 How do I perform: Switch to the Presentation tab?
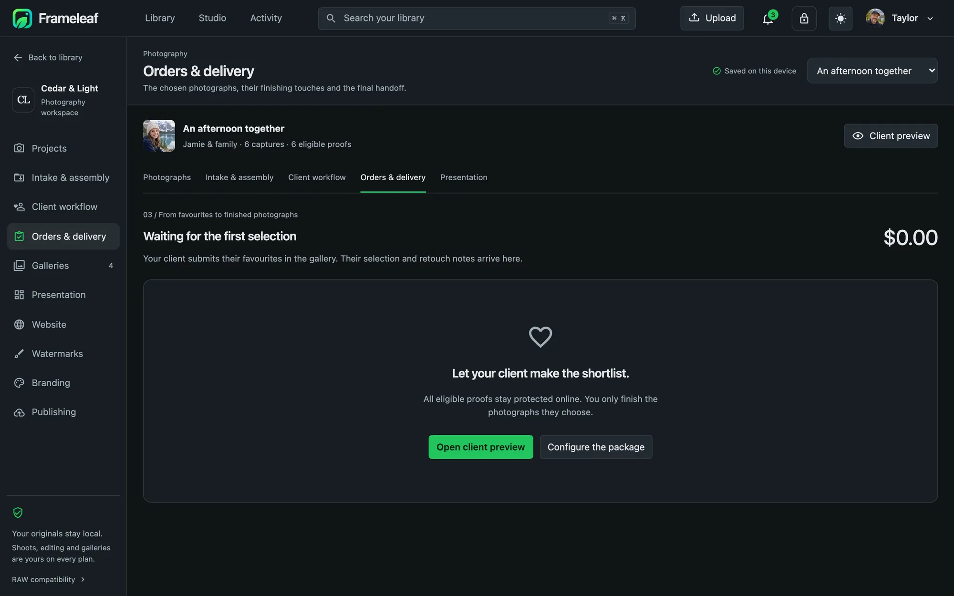(464, 177)
